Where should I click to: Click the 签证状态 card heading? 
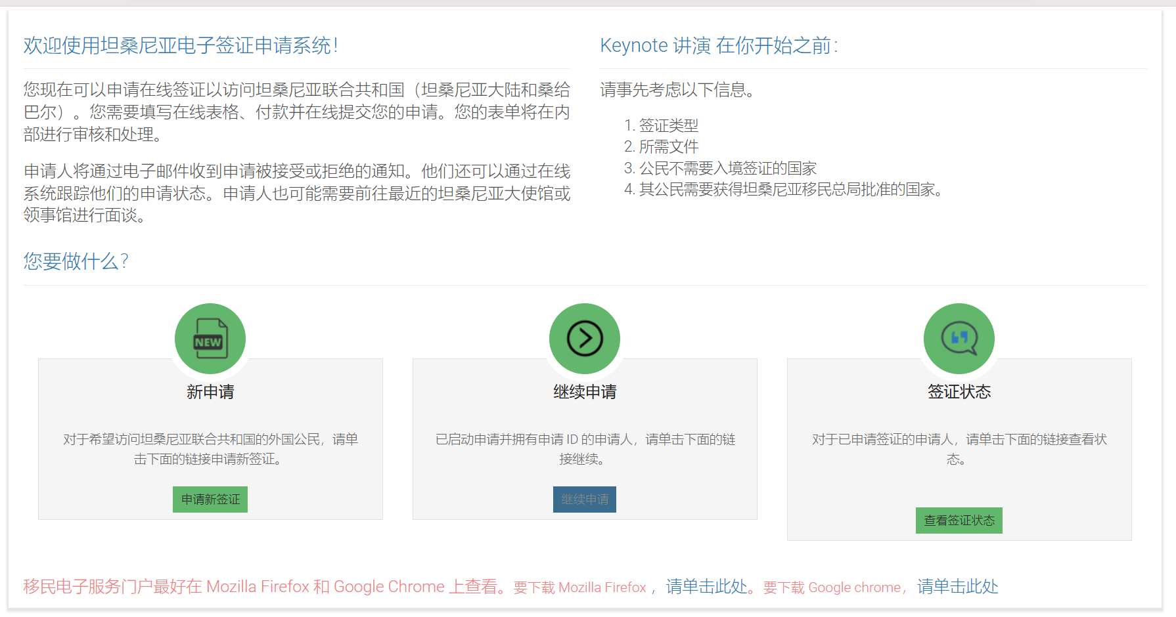point(959,392)
